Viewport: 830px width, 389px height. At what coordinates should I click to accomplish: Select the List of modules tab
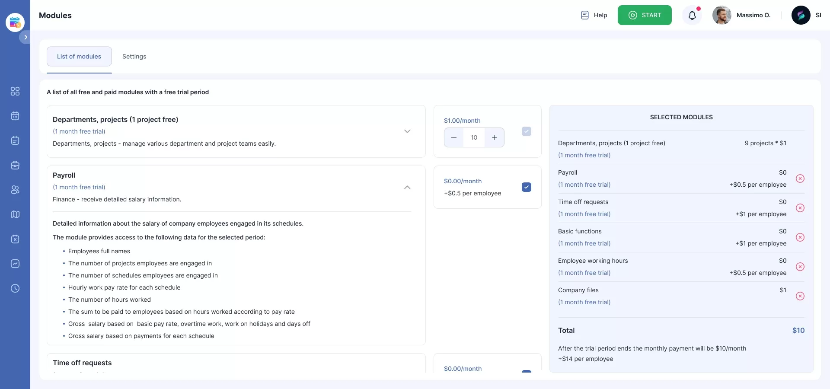click(x=79, y=57)
